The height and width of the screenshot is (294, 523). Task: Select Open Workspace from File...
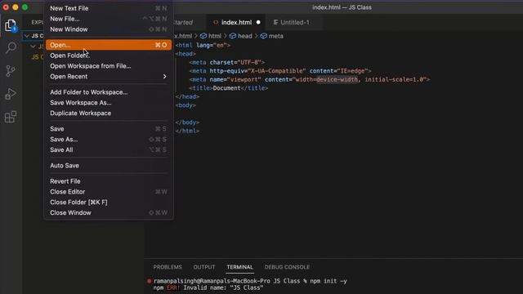coord(109,66)
